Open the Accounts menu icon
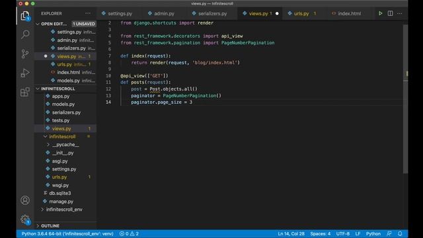 (x=25, y=200)
